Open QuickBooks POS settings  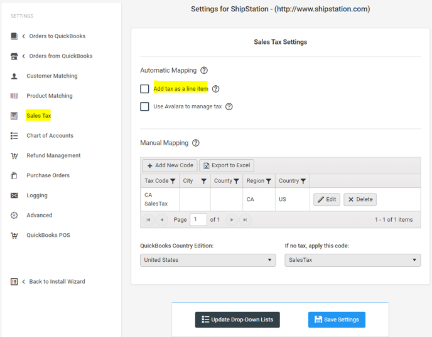coord(48,235)
